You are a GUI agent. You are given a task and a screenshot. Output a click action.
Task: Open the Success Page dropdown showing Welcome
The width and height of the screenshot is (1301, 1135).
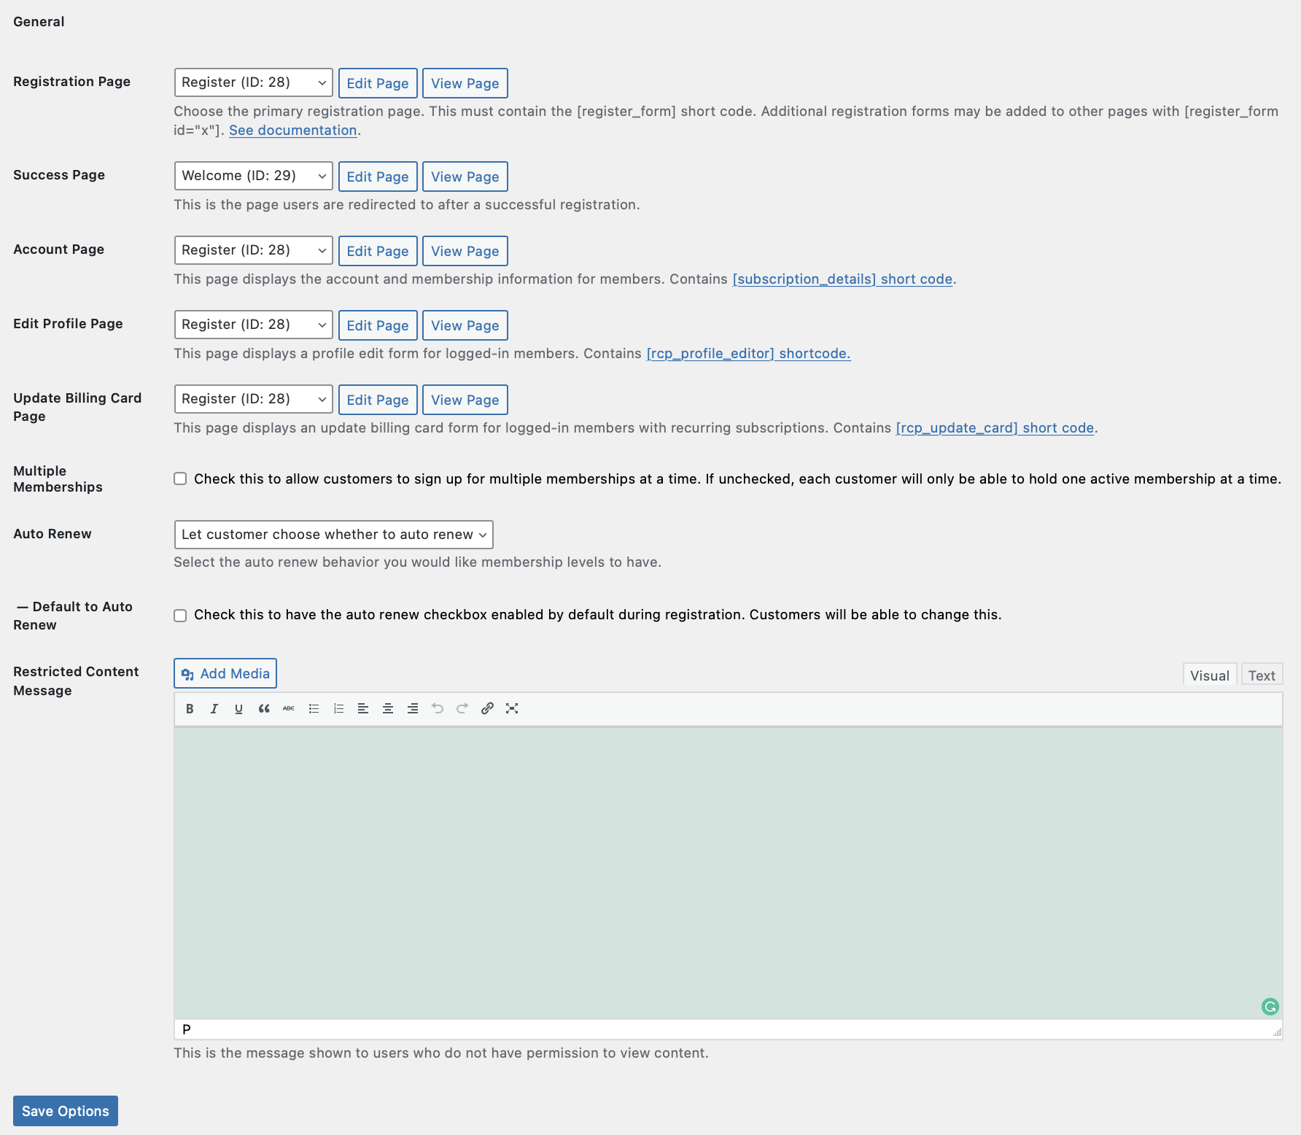click(254, 176)
